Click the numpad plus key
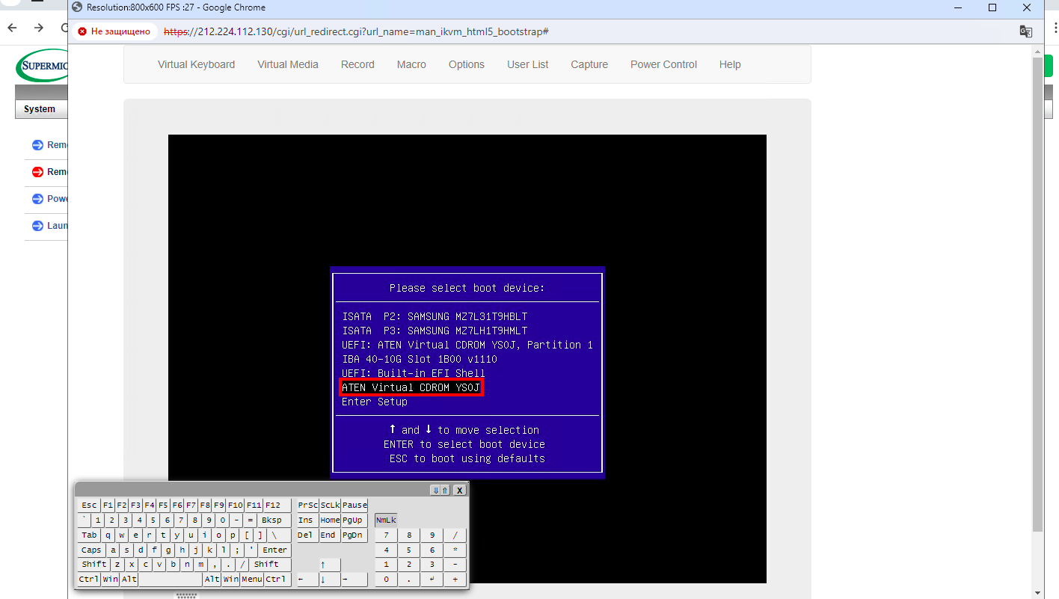This screenshot has height=599, width=1059. 455,580
